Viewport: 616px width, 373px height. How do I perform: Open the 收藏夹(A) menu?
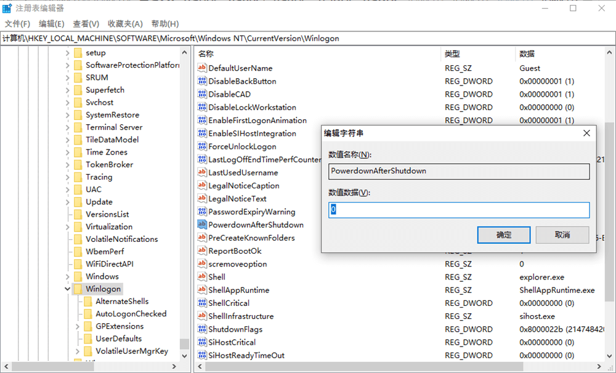tap(125, 24)
